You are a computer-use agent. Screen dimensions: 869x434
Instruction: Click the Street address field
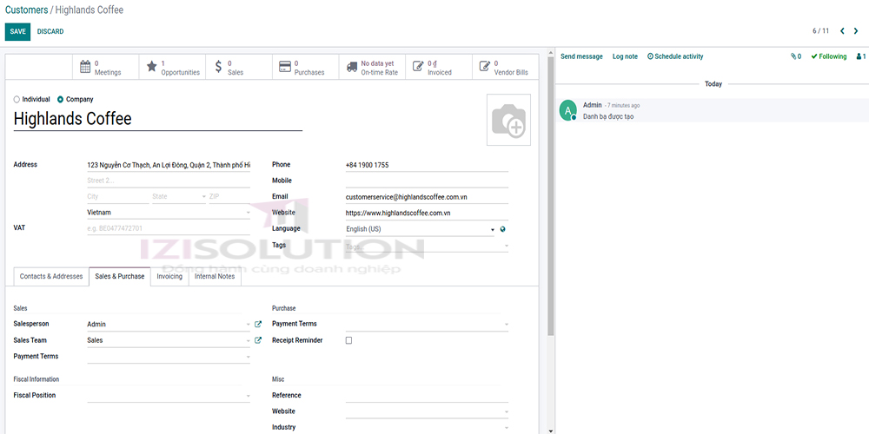[x=169, y=165]
